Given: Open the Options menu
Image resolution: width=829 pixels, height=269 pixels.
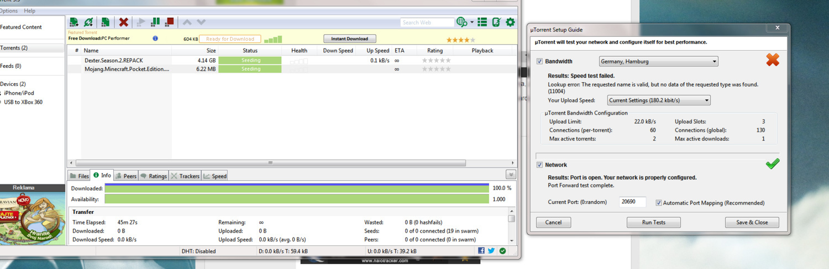Looking at the screenshot, I should (8, 11).
